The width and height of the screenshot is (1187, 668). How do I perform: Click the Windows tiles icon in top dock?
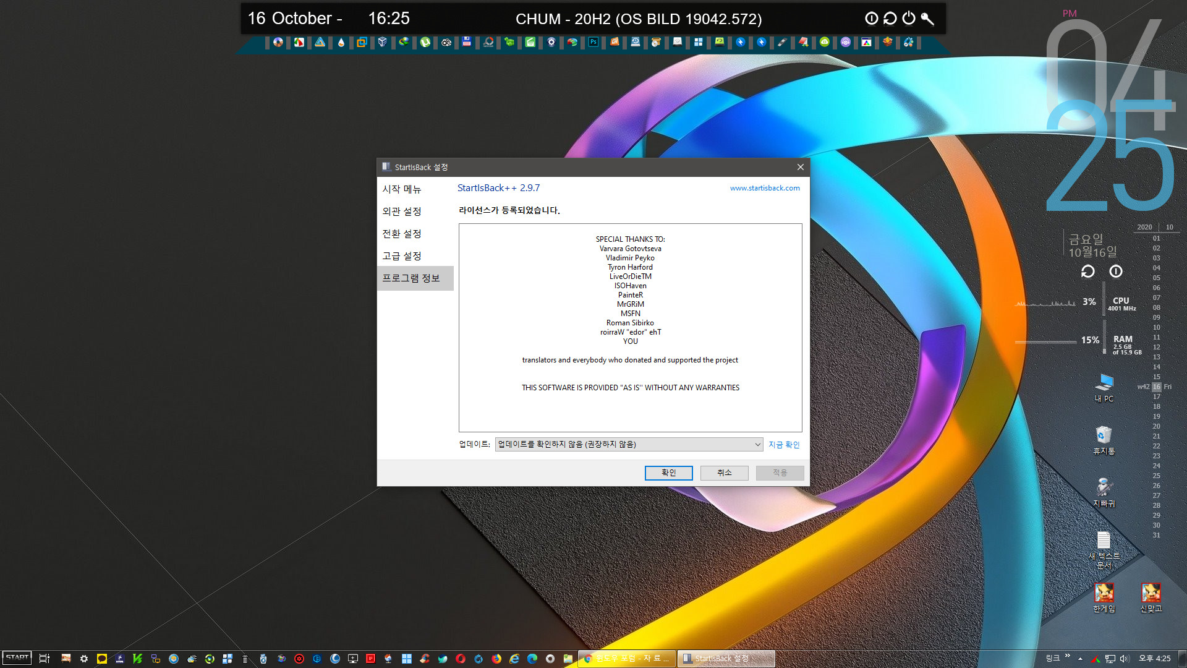(698, 42)
